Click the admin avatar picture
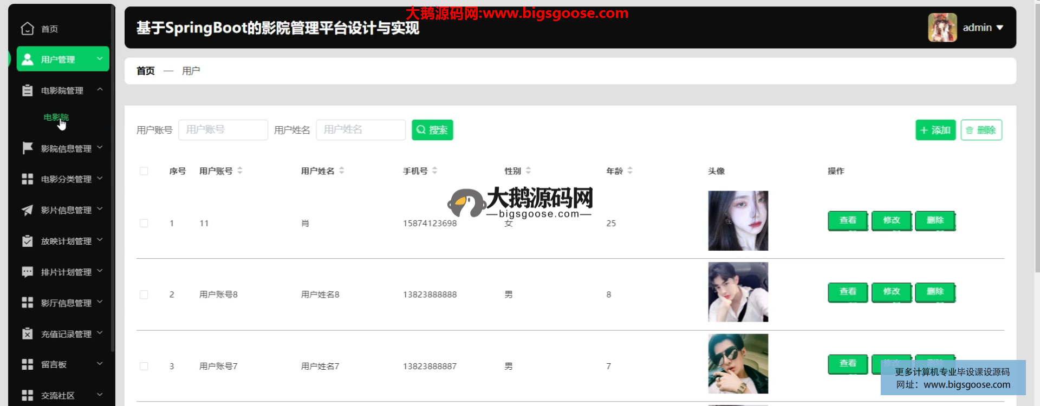This screenshot has width=1040, height=406. (942, 28)
